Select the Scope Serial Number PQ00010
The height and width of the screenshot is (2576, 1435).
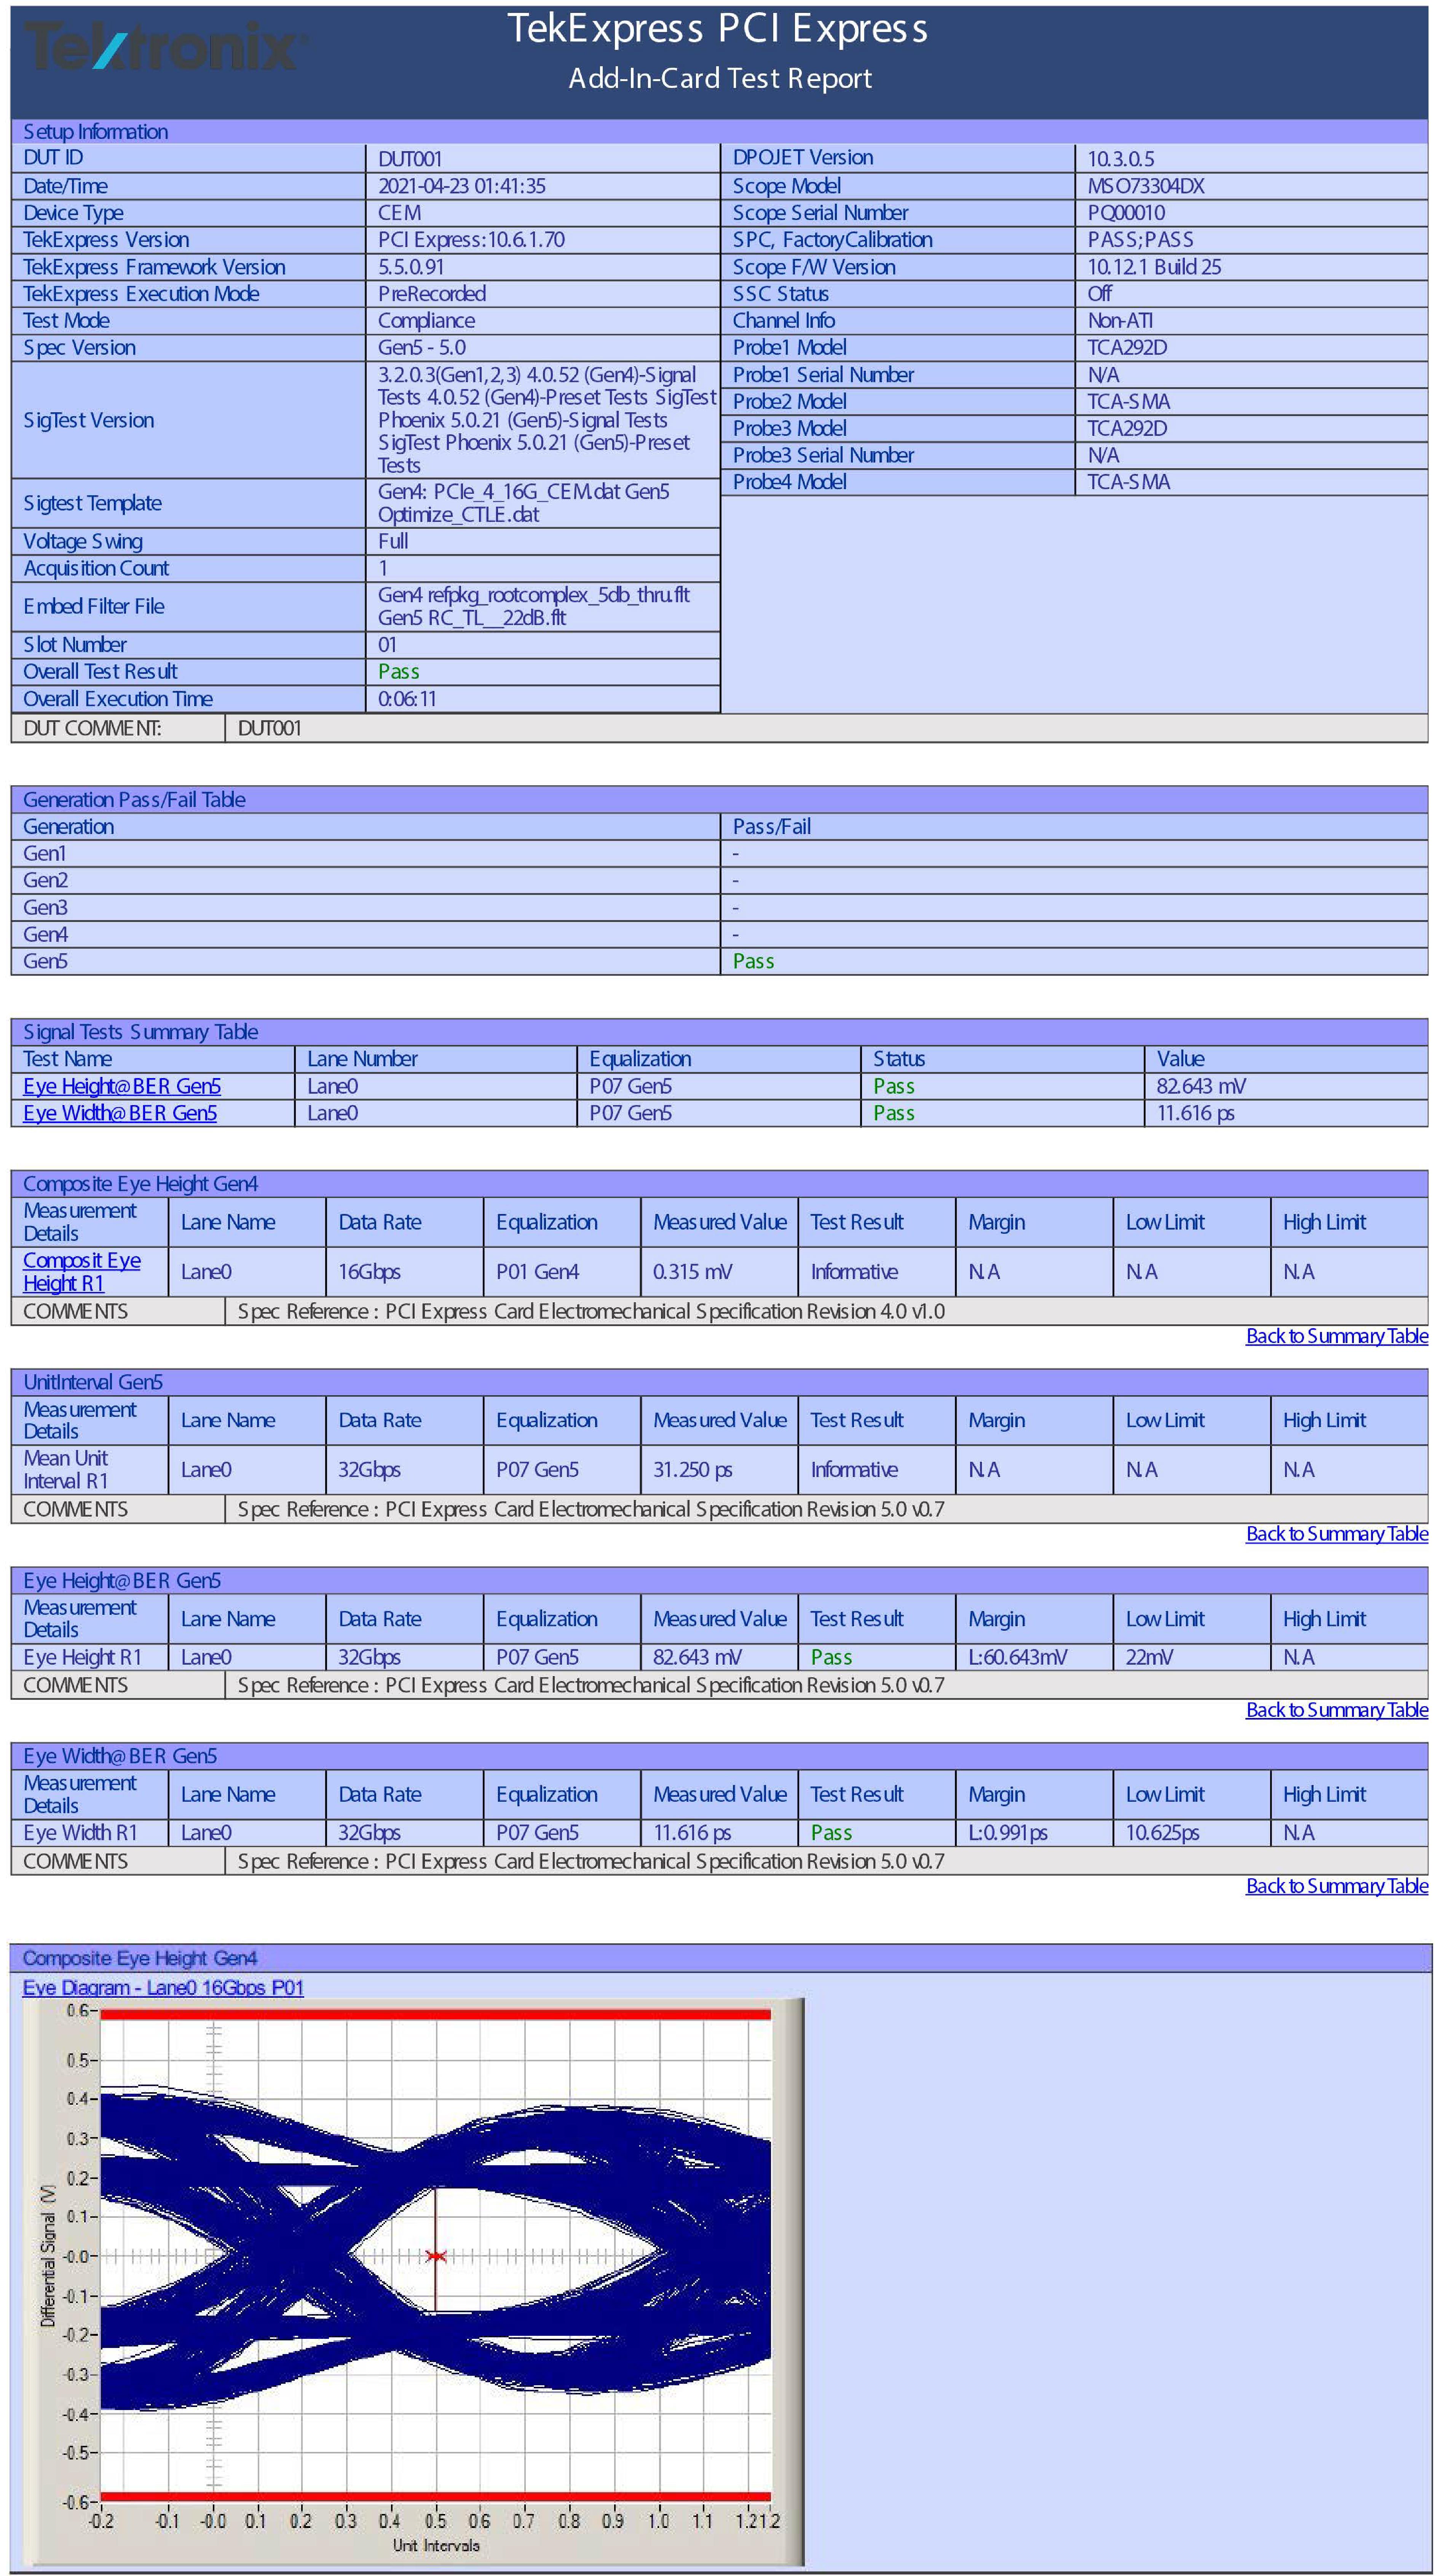click(x=1126, y=213)
